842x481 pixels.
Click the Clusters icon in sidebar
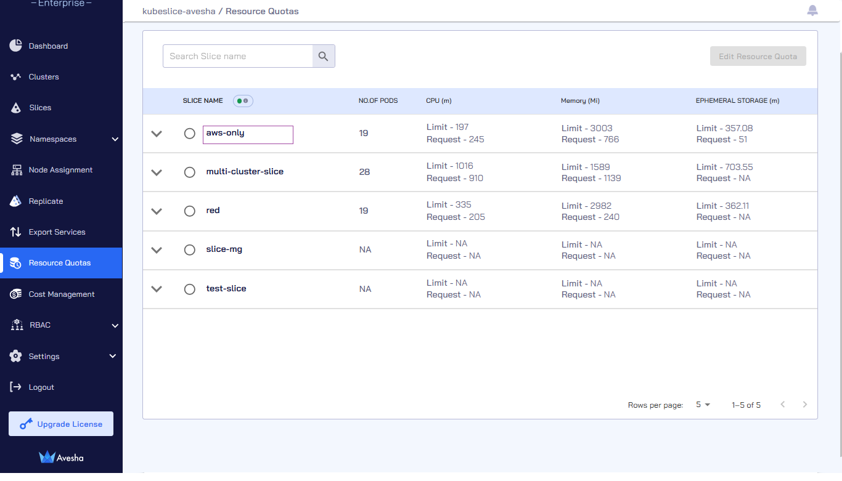pyautogui.click(x=16, y=77)
